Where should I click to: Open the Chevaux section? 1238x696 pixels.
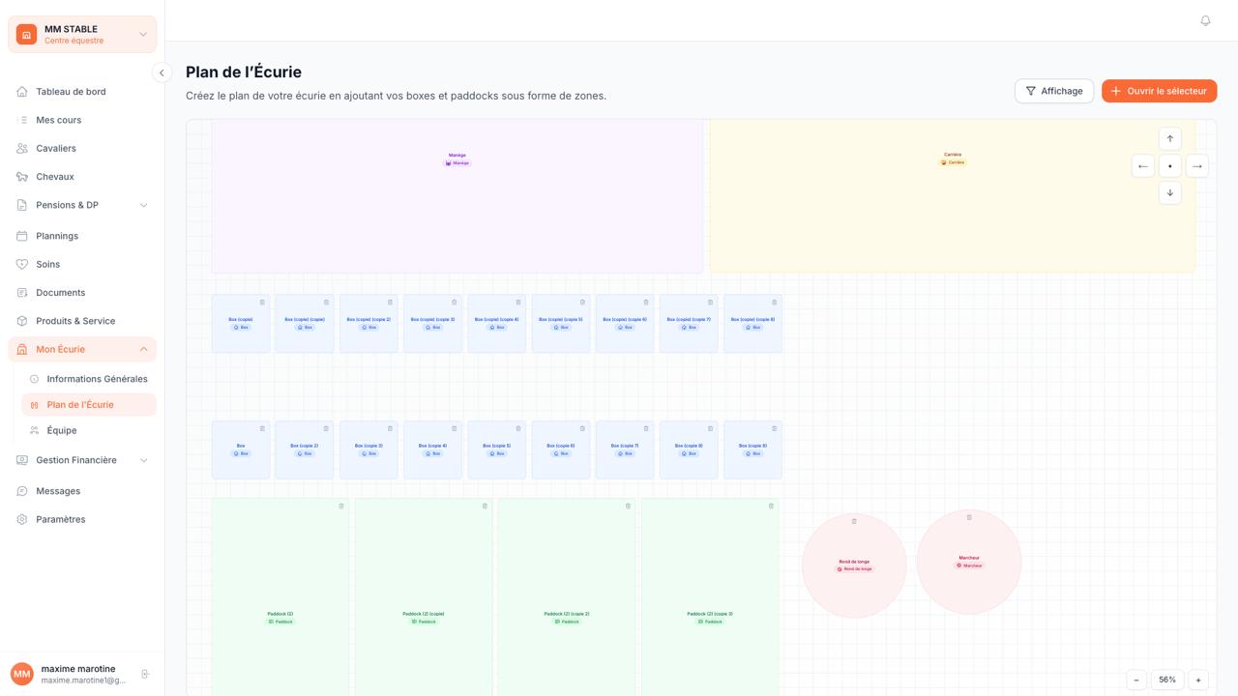54,176
